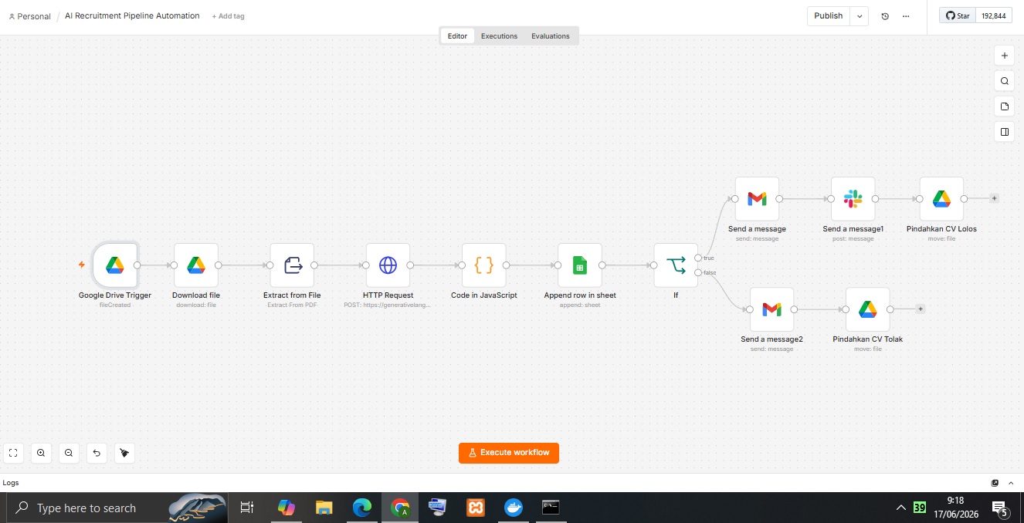Go to the Personal project link
This screenshot has width=1024, height=523.
[29, 16]
